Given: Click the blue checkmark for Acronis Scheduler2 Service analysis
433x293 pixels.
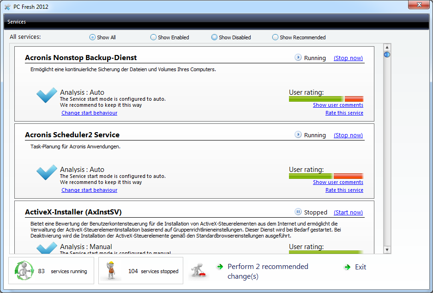Looking at the screenshot, I should [x=47, y=172].
